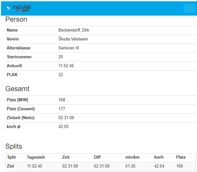The image size is (197, 172).
Task: Click the Pl.AK value 22
Action: (61, 75)
